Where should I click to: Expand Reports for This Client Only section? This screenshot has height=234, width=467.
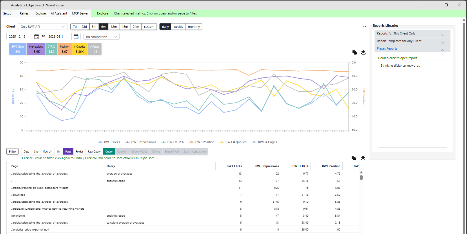coord(412,34)
